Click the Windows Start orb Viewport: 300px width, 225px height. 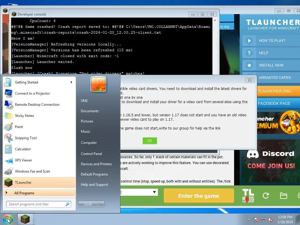8,219
